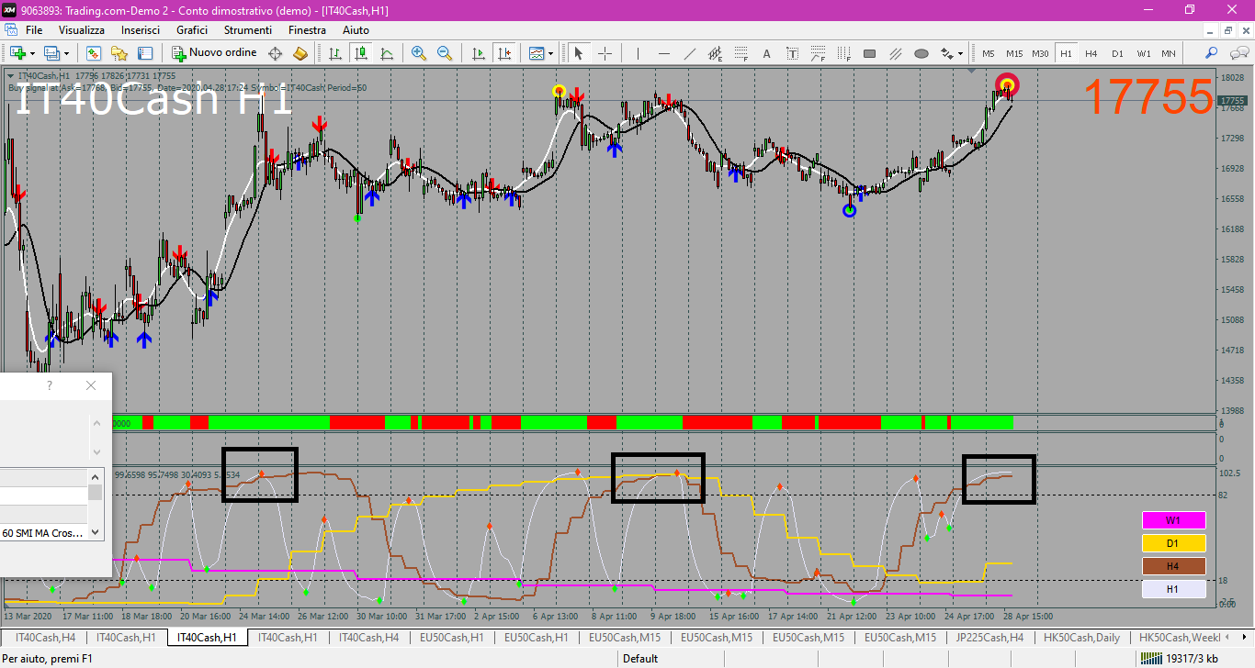Expand the Arrows objects dropdown arrow
Viewport: 1255px width, 668px height.
[x=961, y=53]
